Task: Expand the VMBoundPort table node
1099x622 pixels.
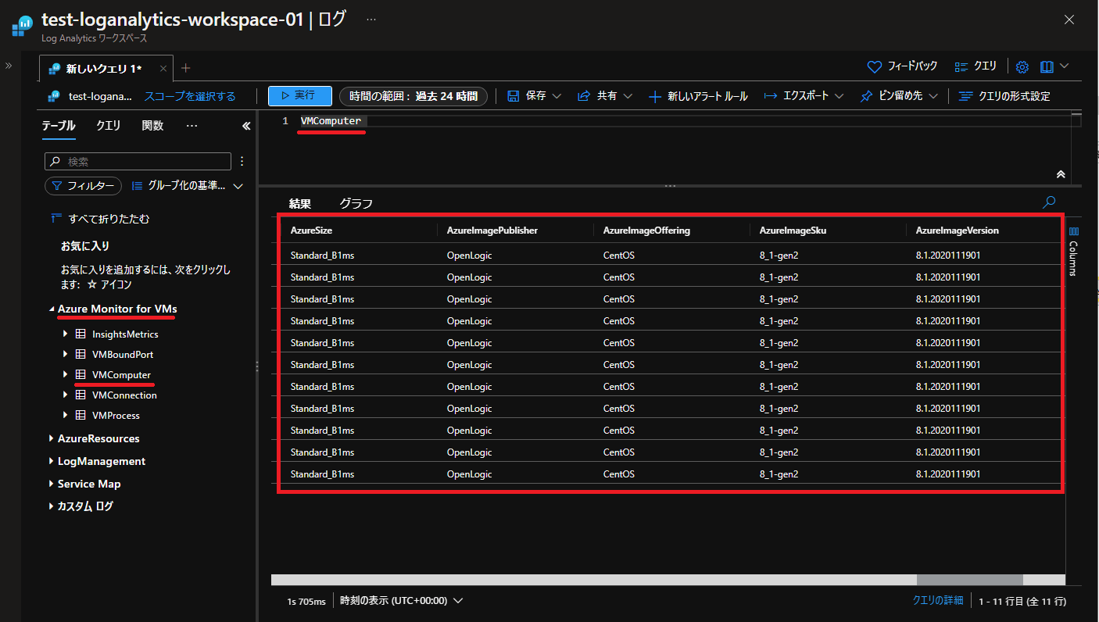Action: 66,354
